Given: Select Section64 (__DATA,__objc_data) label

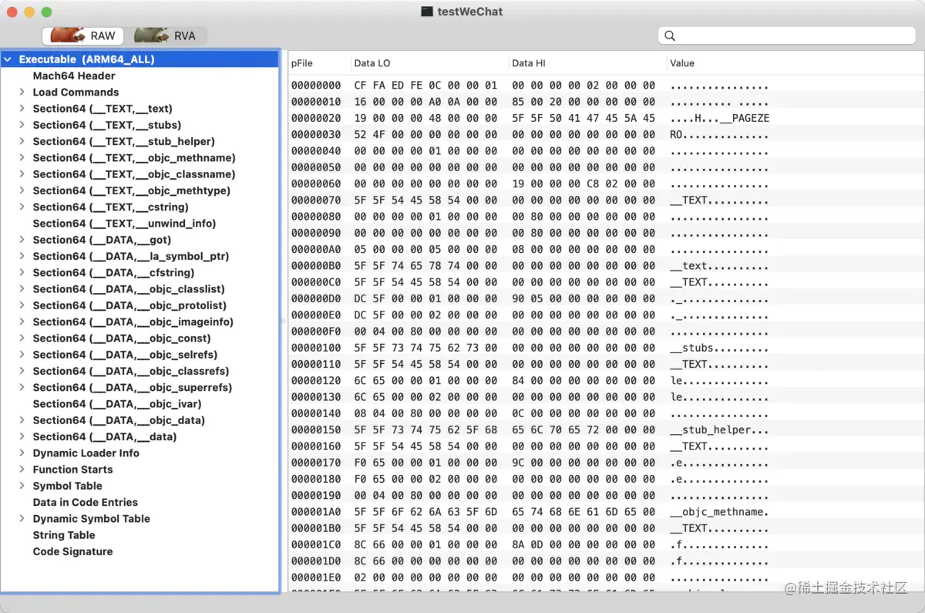Looking at the screenshot, I should point(119,420).
